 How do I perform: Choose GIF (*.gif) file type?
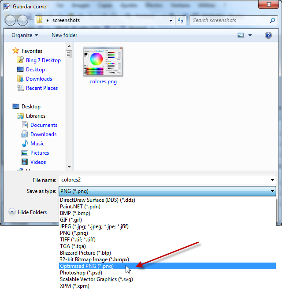[x=167, y=220]
